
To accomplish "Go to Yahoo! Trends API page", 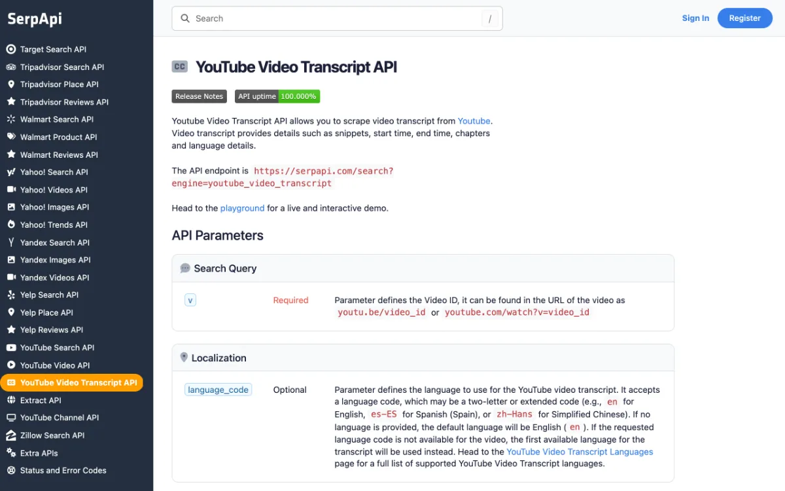I will pos(54,225).
